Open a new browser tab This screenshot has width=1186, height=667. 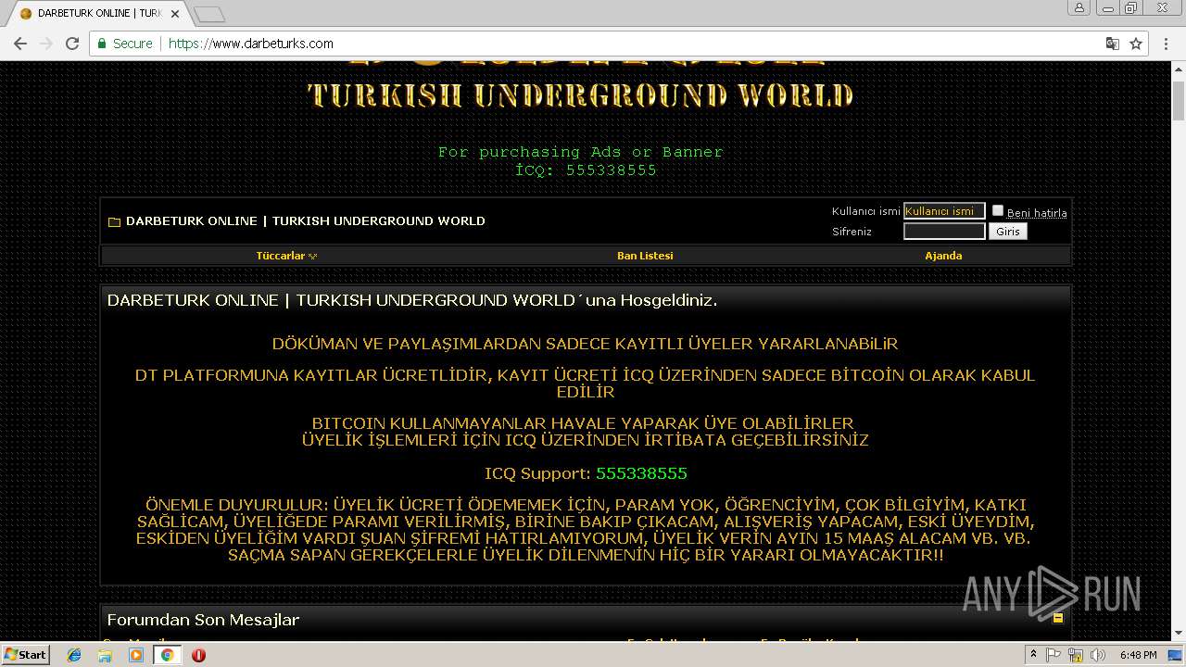(209, 14)
